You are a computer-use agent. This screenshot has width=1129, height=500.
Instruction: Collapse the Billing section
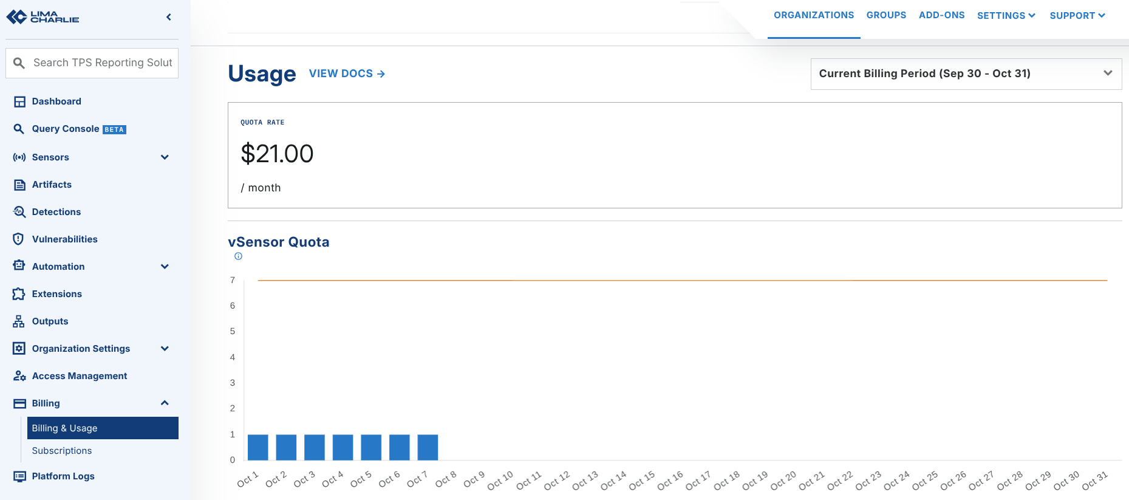[165, 403]
